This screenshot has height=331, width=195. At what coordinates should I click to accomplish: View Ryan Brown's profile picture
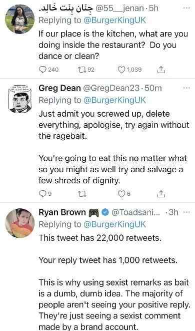click(x=20, y=223)
